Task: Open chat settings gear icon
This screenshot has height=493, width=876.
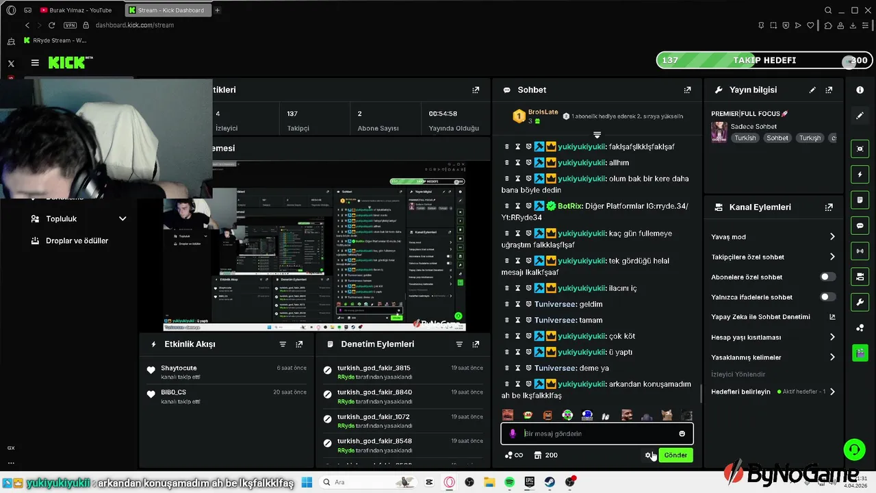Action: tap(647, 455)
